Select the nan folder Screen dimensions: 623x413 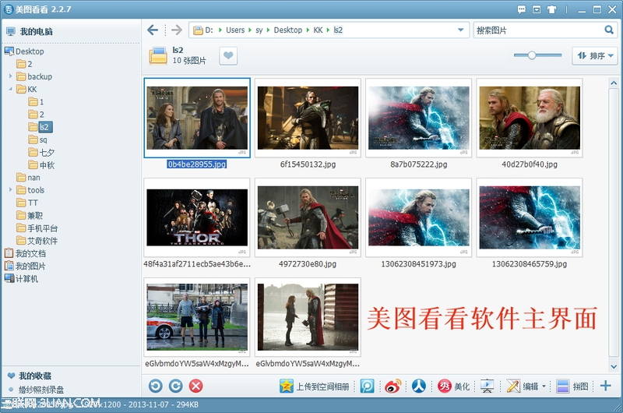pyautogui.click(x=28, y=178)
